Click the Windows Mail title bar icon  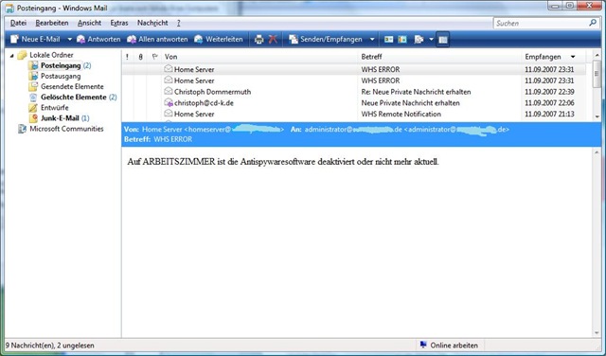(x=9, y=9)
